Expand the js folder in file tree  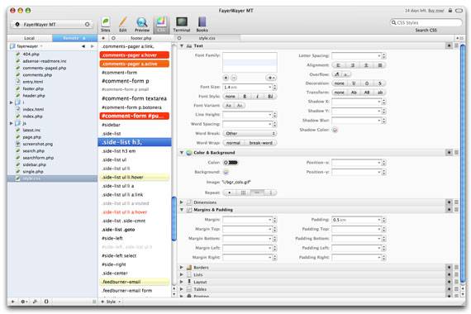12,123
